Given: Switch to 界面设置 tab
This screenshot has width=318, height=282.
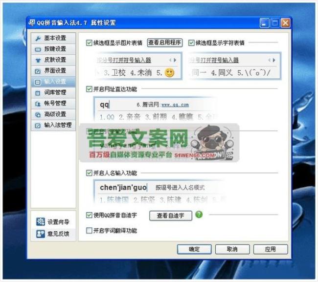Looking at the screenshot, I should click(54, 70).
